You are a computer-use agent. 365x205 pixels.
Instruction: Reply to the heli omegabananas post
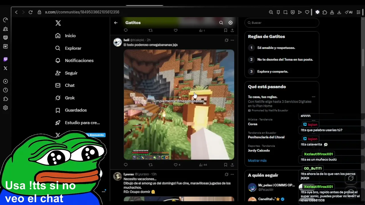(126, 165)
